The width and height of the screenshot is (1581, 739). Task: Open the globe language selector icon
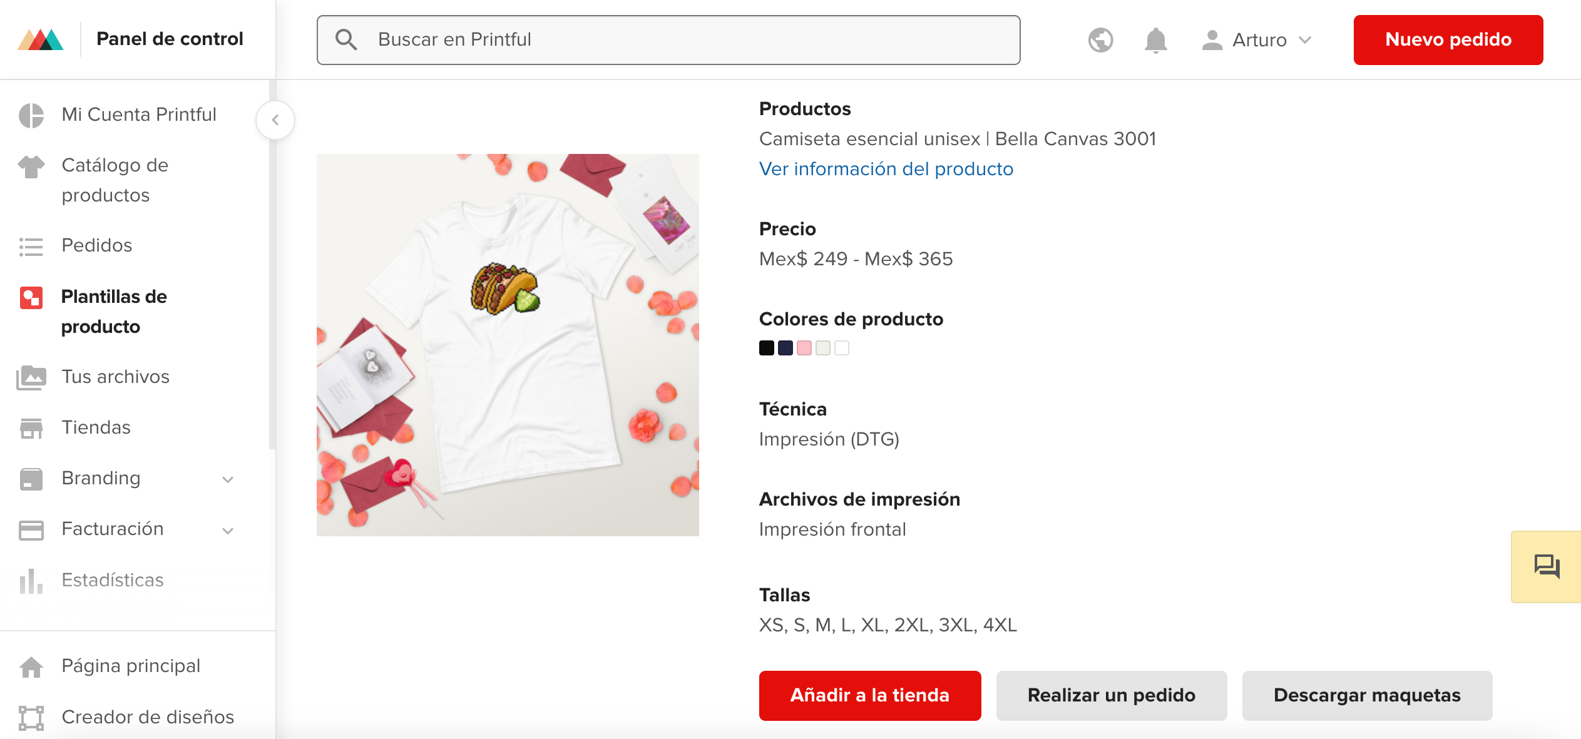click(x=1100, y=40)
